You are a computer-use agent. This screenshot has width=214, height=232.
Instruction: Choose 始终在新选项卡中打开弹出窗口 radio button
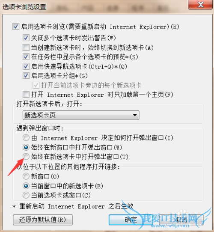[26, 157]
